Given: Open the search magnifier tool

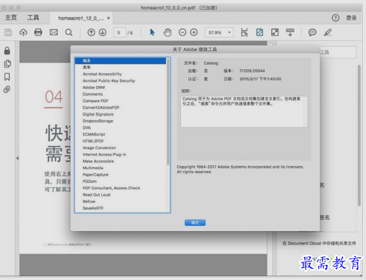Looking at the screenshot, I should tap(69, 32).
